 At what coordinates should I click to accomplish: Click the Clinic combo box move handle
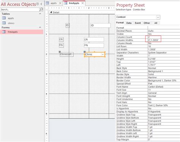(85, 52)
